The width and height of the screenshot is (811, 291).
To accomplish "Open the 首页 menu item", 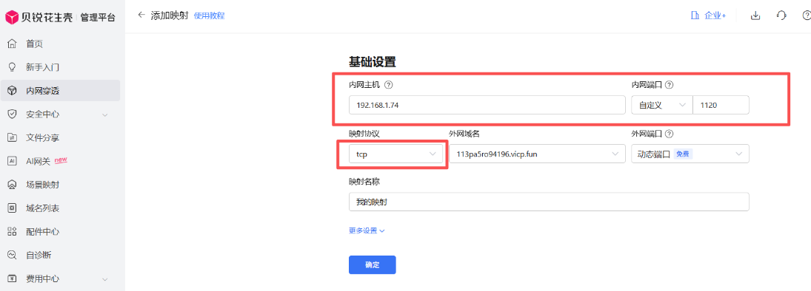I will 61,44.
